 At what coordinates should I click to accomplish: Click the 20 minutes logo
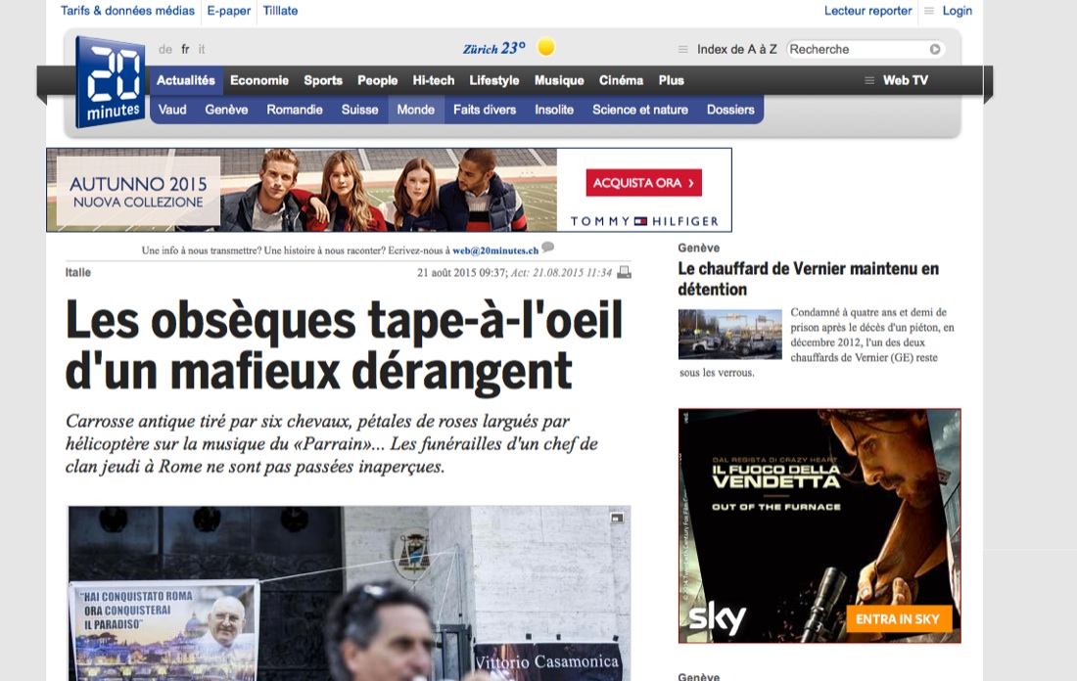click(110, 82)
